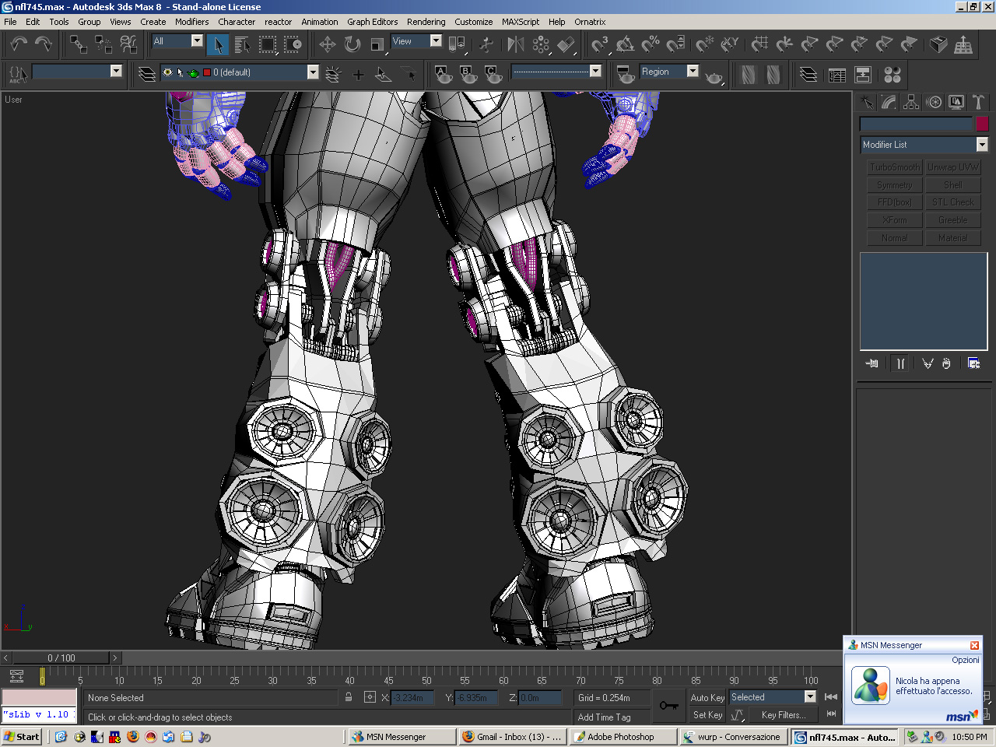The height and width of the screenshot is (747, 996).
Task: Click the object color swatch
Action: click(x=982, y=124)
